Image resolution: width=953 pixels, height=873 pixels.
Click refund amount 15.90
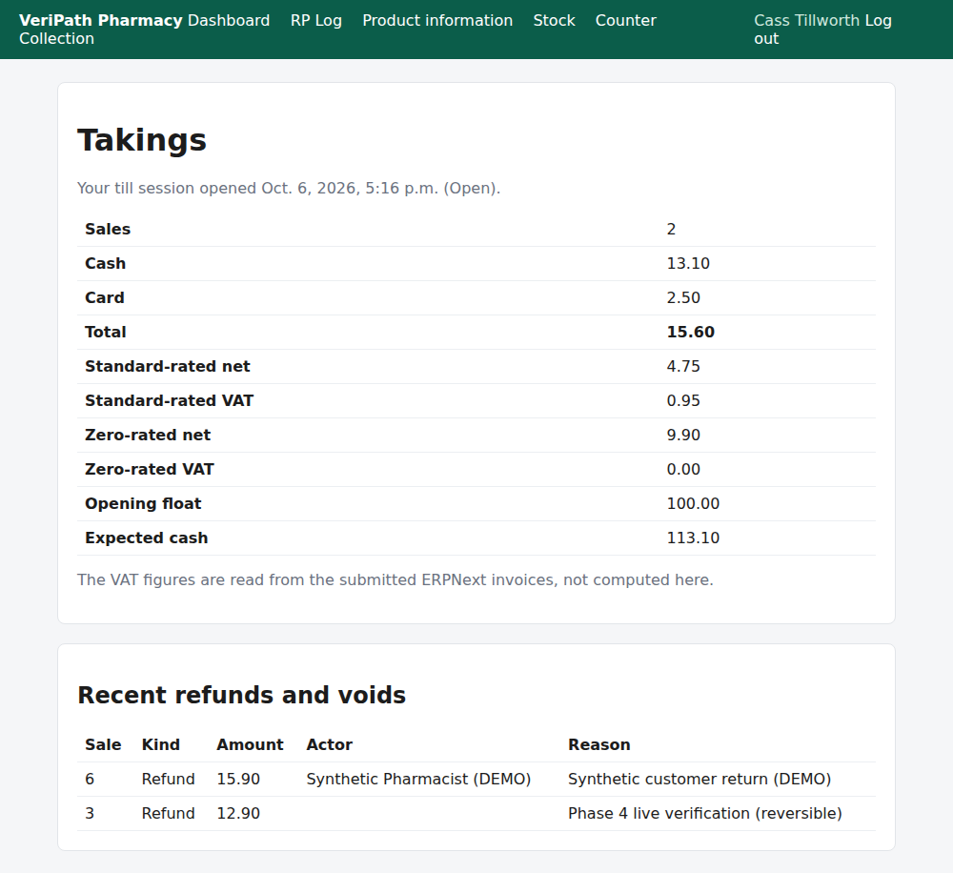(238, 779)
